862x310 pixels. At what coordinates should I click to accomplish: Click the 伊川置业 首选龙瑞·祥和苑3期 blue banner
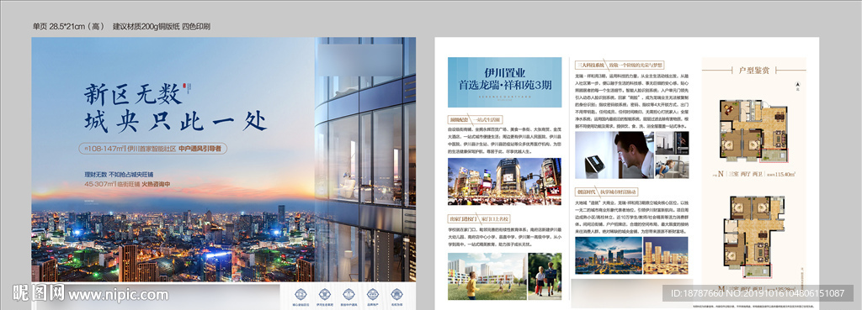505,82
